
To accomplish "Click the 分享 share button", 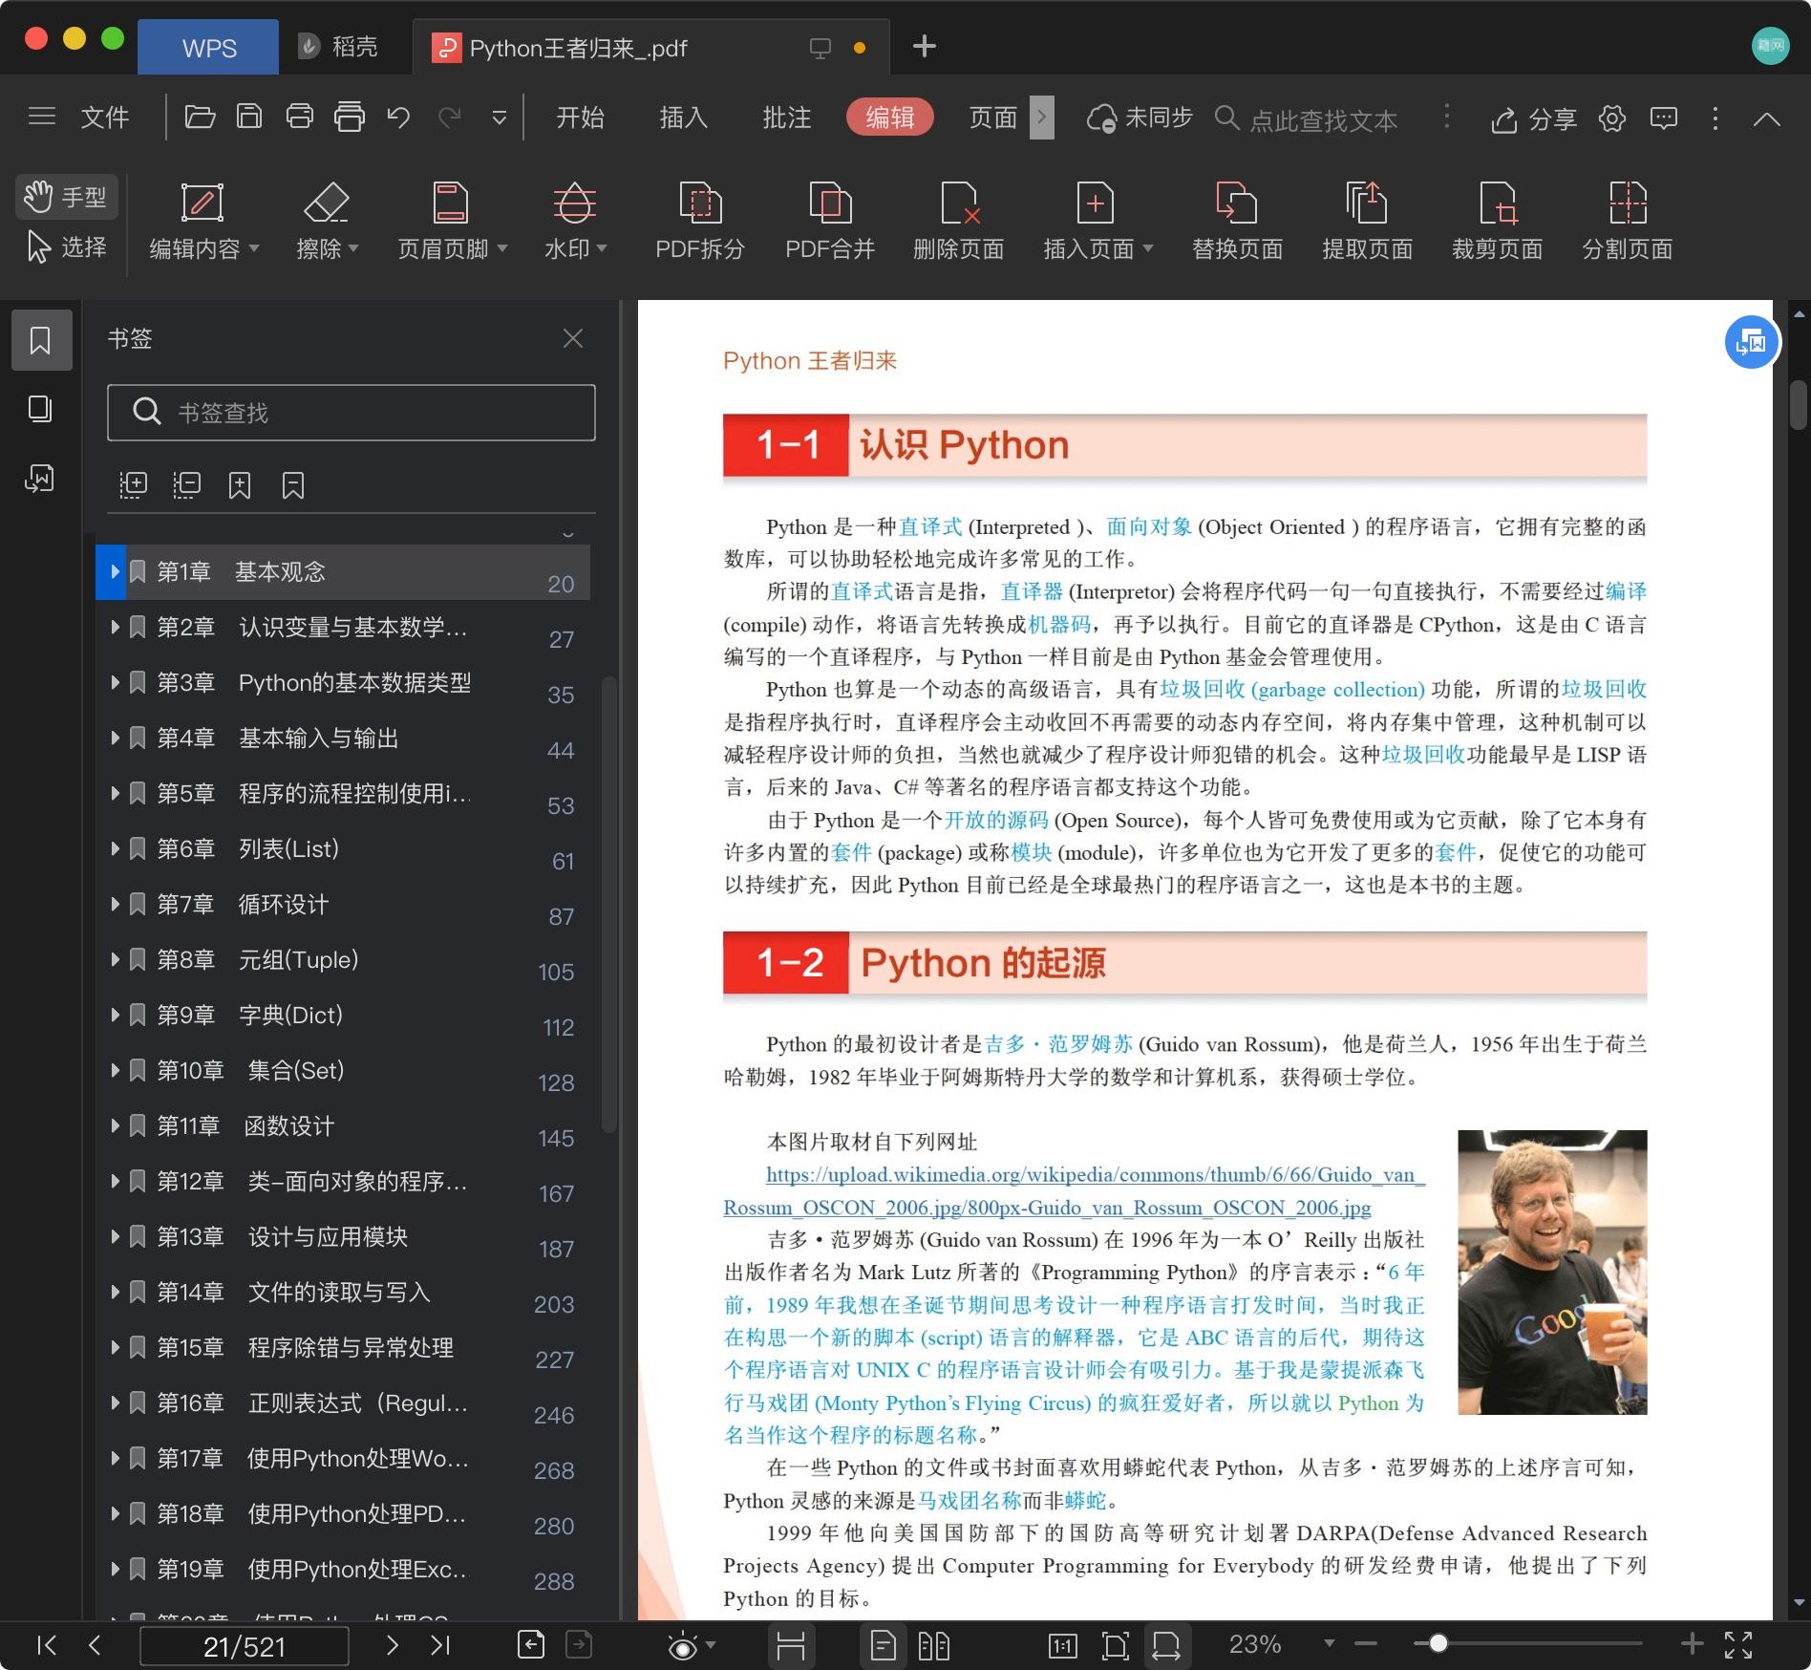I will click(1533, 118).
